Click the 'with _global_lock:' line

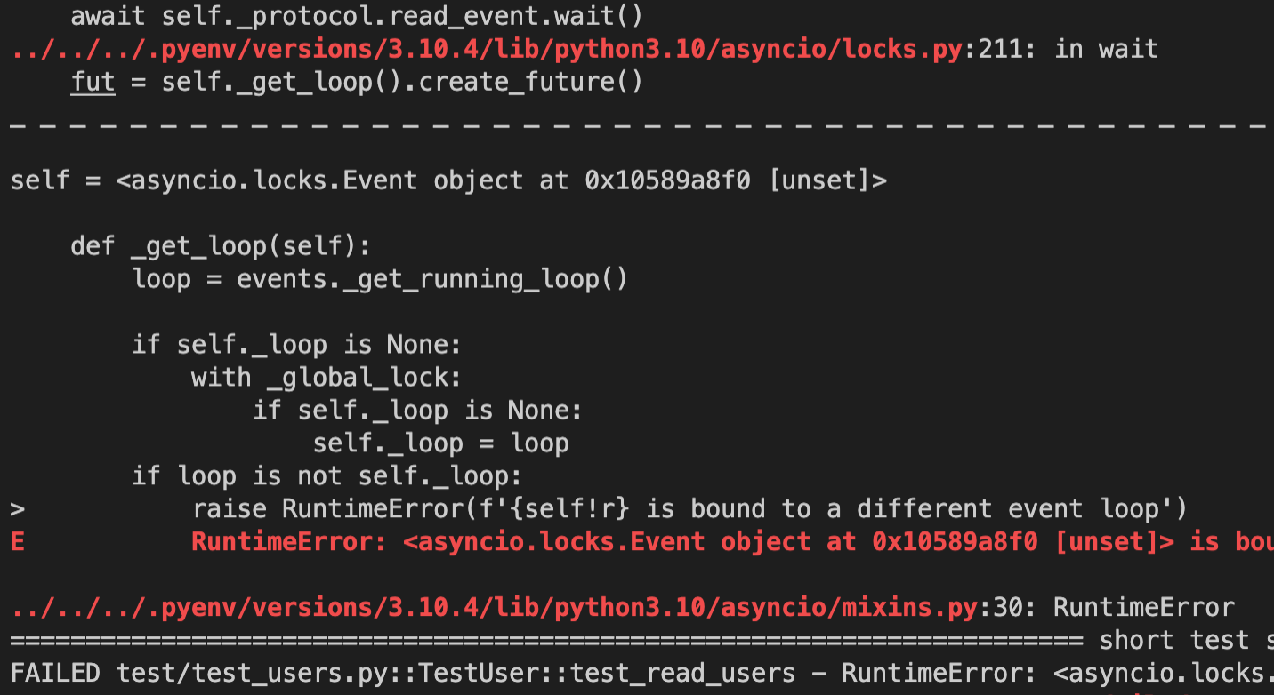pos(327,378)
